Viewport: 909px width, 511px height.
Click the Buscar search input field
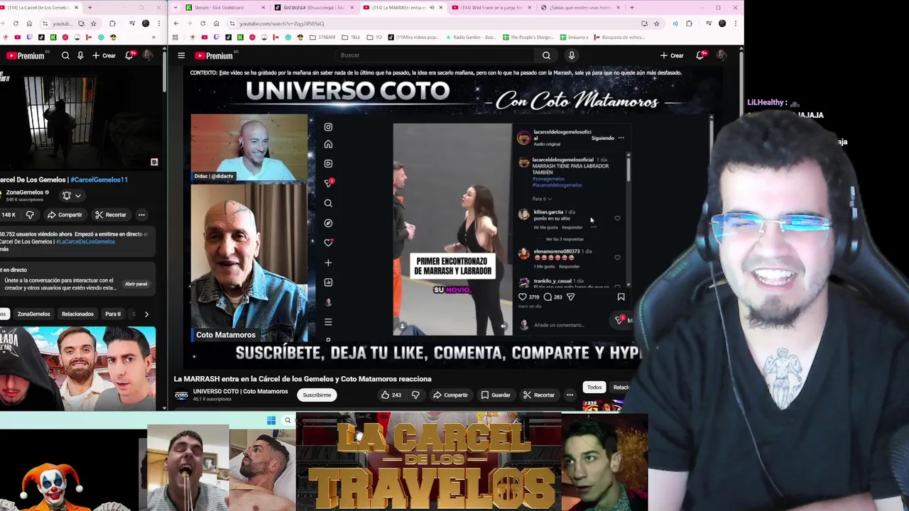pos(435,55)
